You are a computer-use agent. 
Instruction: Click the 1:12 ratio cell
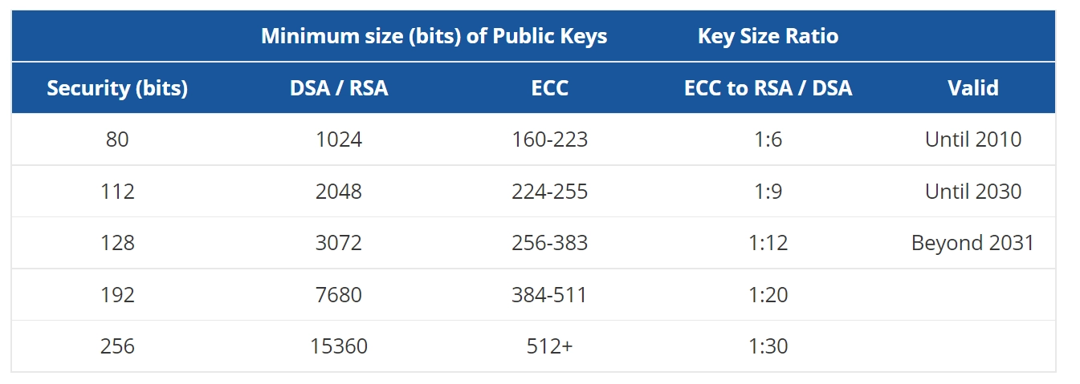pos(768,243)
